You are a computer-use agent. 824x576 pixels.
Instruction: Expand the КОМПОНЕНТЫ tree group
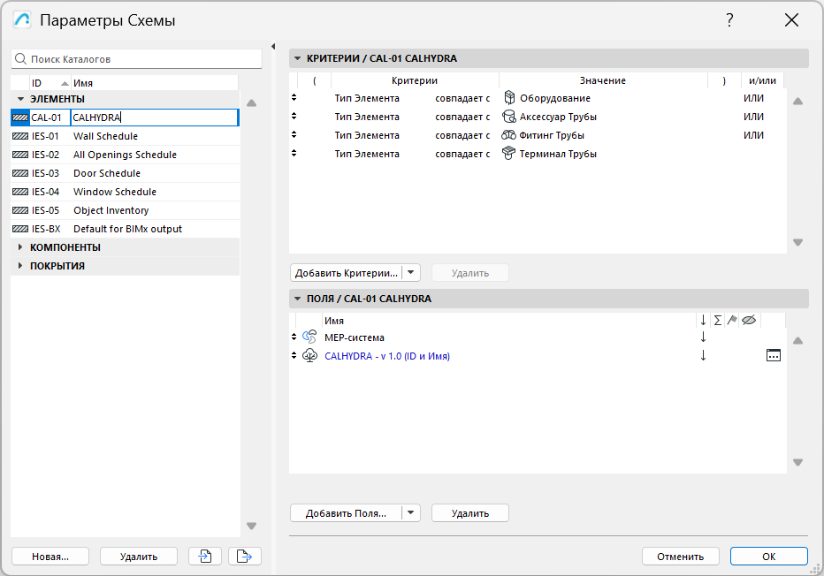click(x=20, y=247)
